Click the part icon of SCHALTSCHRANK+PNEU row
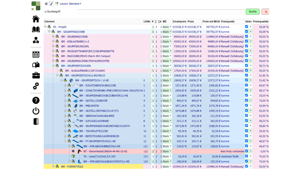 pos(75,90)
